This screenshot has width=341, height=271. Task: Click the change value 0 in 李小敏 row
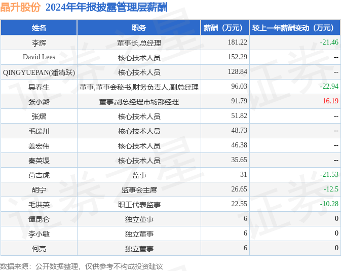click(336, 233)
